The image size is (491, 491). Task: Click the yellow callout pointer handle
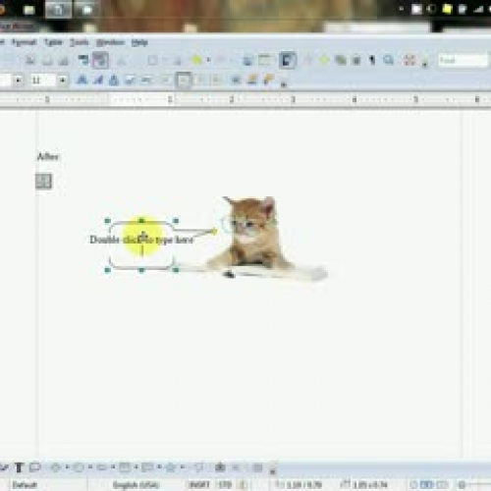(x=214, y=232)
